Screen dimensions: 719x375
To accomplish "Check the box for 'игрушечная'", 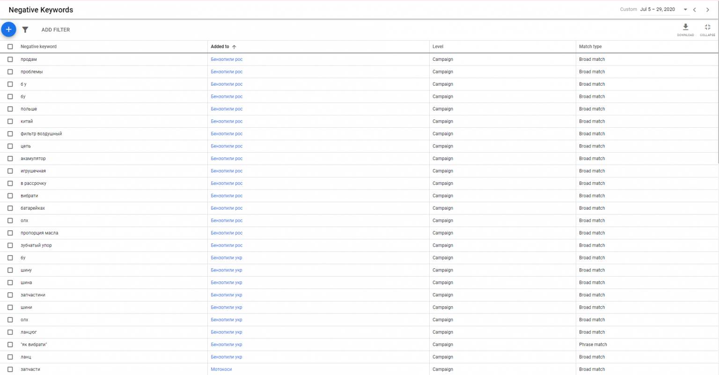I will tap(10, 171).
